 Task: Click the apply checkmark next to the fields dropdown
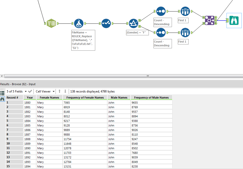pyautogui.click(x=30, y=91)
